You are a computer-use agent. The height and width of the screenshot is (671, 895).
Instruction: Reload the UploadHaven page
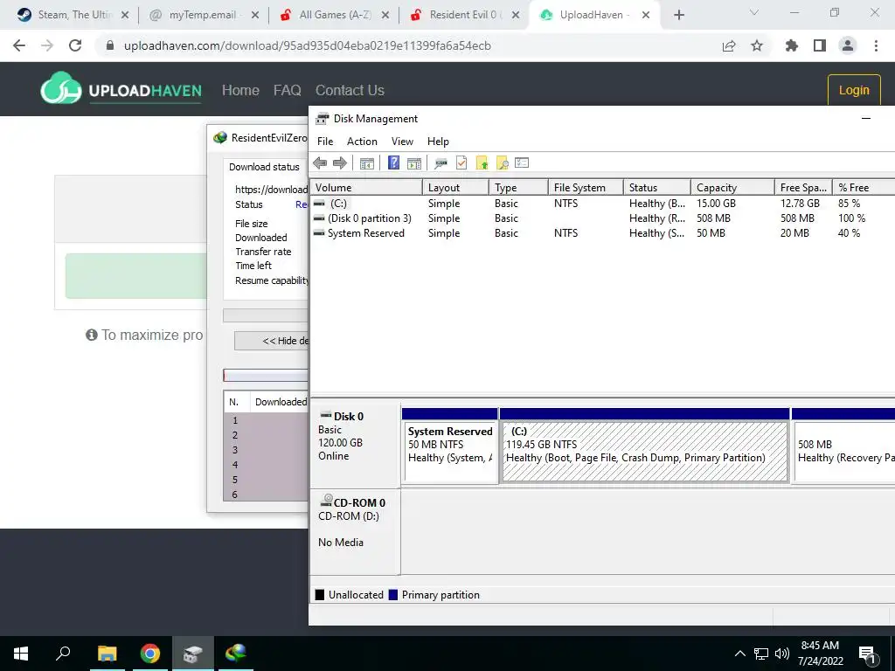point(75,45)
